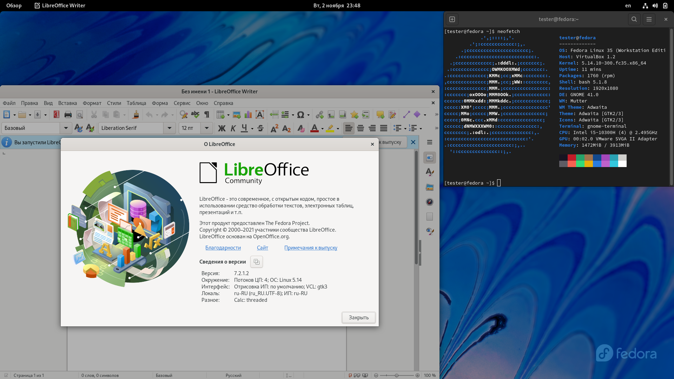
Task: Copy version info icon button
Action: coord(257,262)
